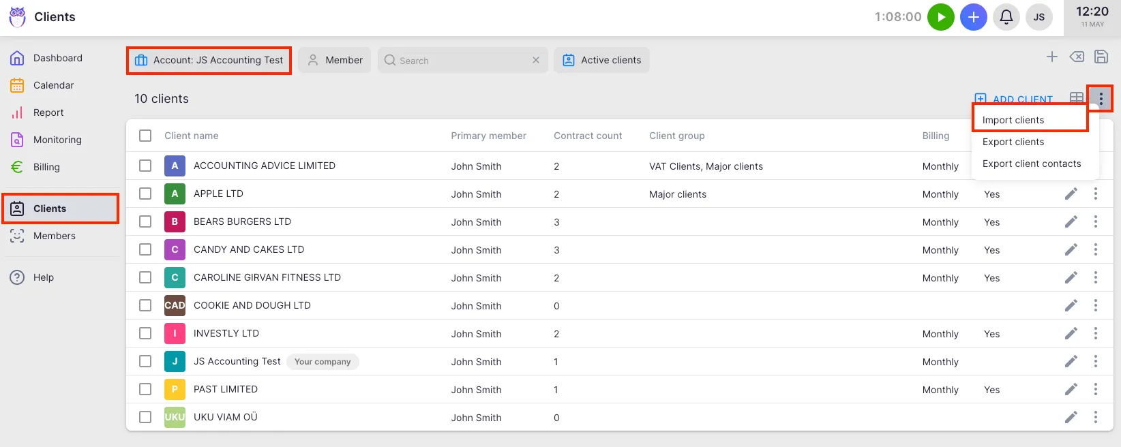Open the table column settings icon
The height and width of the screenshot is (447, 1121).
1077,98
